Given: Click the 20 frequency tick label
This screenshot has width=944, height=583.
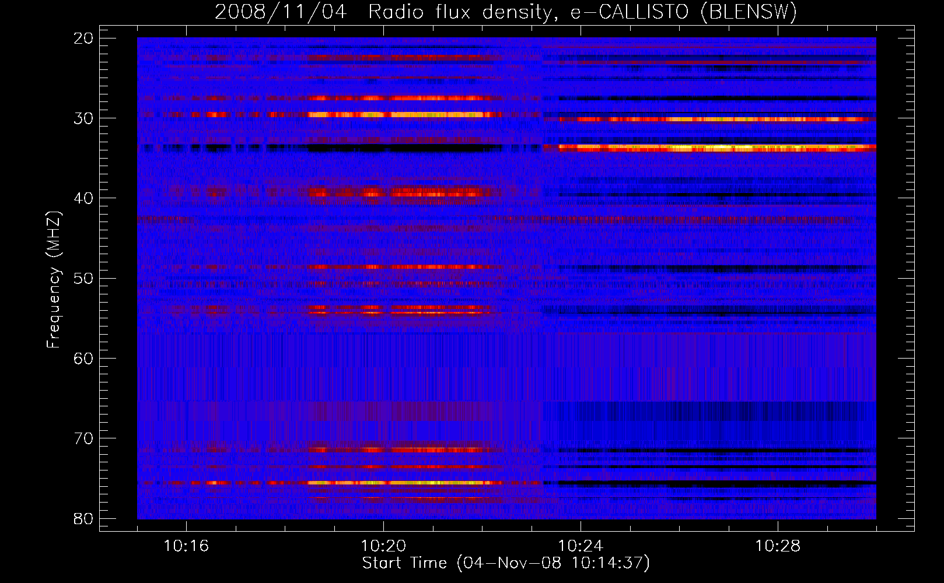Looking at the screenshot, I should pos(84,38).
